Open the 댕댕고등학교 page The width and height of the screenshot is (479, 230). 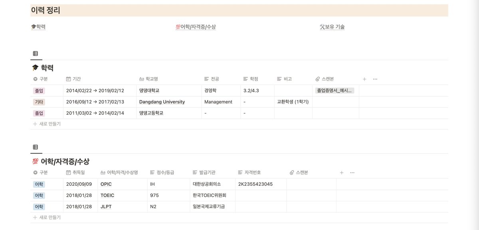tap(151, 113)
